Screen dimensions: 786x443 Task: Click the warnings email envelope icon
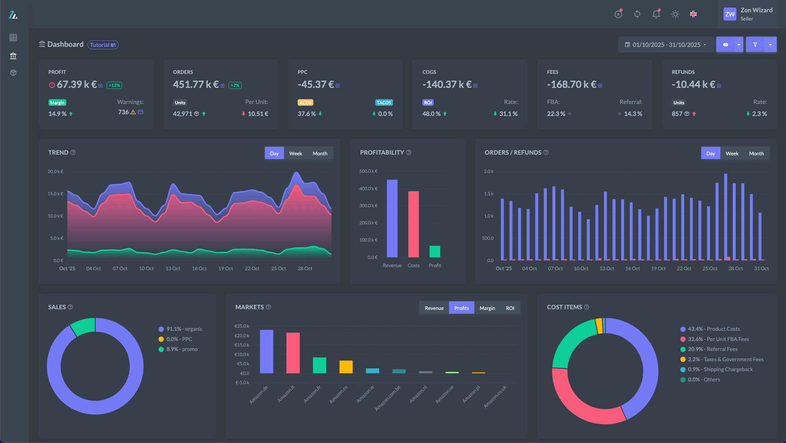pos(140,112)
